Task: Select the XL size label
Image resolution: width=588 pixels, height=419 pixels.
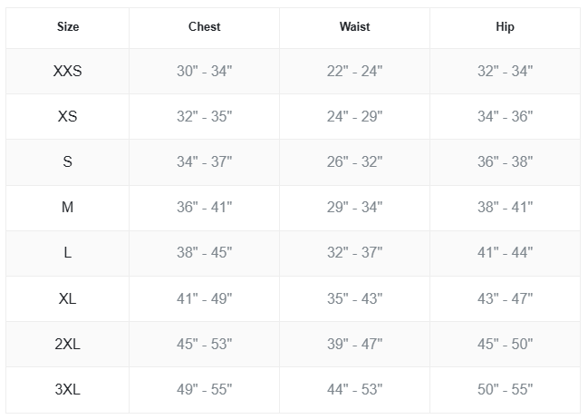Action: coord(68,298)
